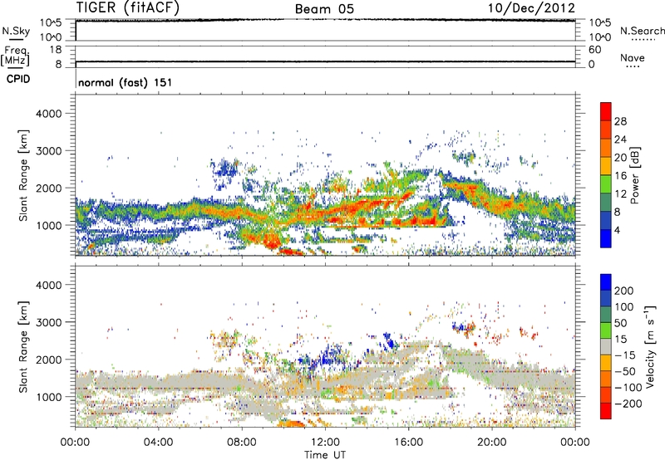Click the "CPID" row label
This screenshot has height=460, width=665.
18,79
